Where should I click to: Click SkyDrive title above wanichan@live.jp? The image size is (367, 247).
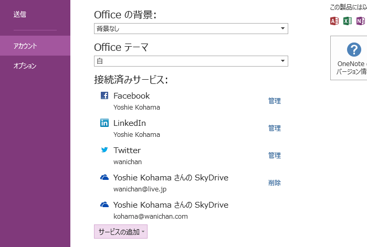pyautogui.click(x=171, y=178)
